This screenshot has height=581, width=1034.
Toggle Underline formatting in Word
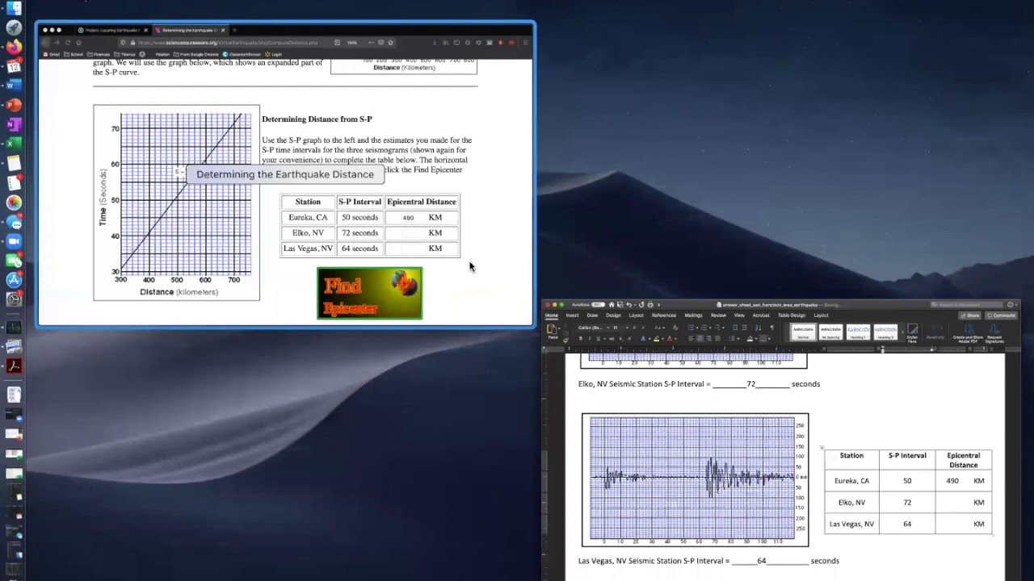tap(598, 338)
